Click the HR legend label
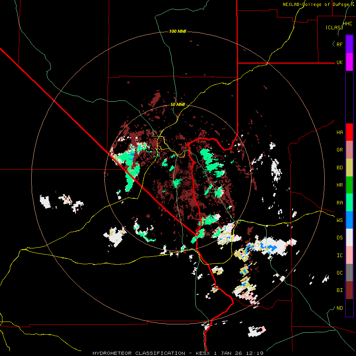The height and width of the screenshot is (356, 356). pos(339,185)
